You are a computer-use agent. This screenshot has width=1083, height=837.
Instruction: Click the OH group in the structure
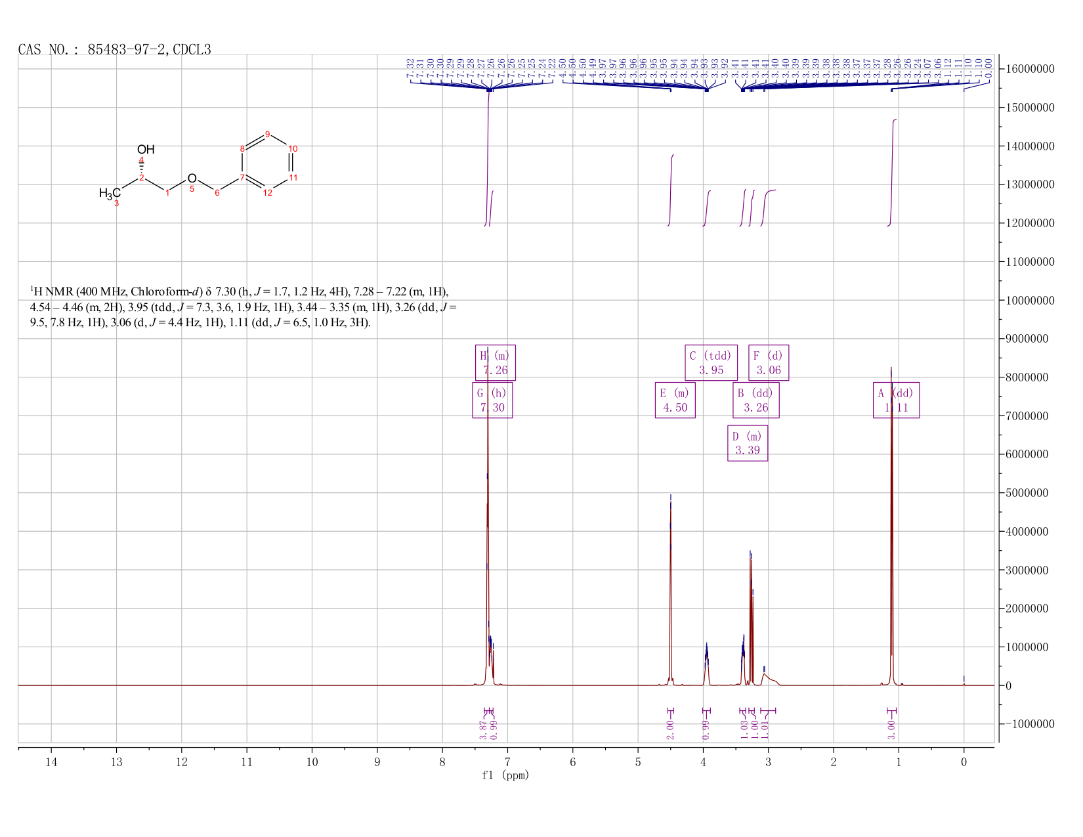146,150
